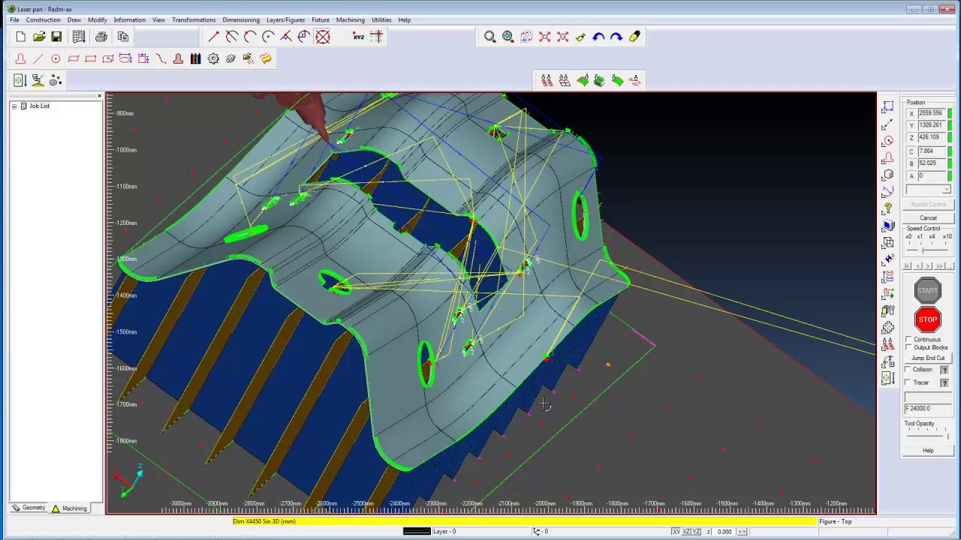This screenshot has width=961, height=540.
Task: Click the wireframe cube icon in side toolbar
Action: point(888,243)
